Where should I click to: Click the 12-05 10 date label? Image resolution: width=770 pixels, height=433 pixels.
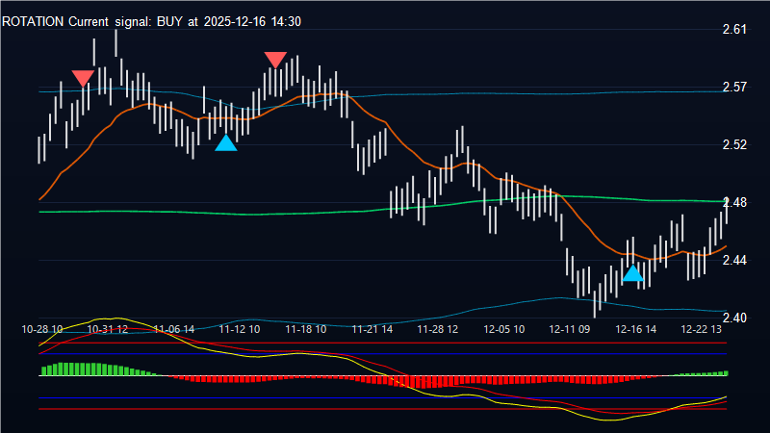504,329
